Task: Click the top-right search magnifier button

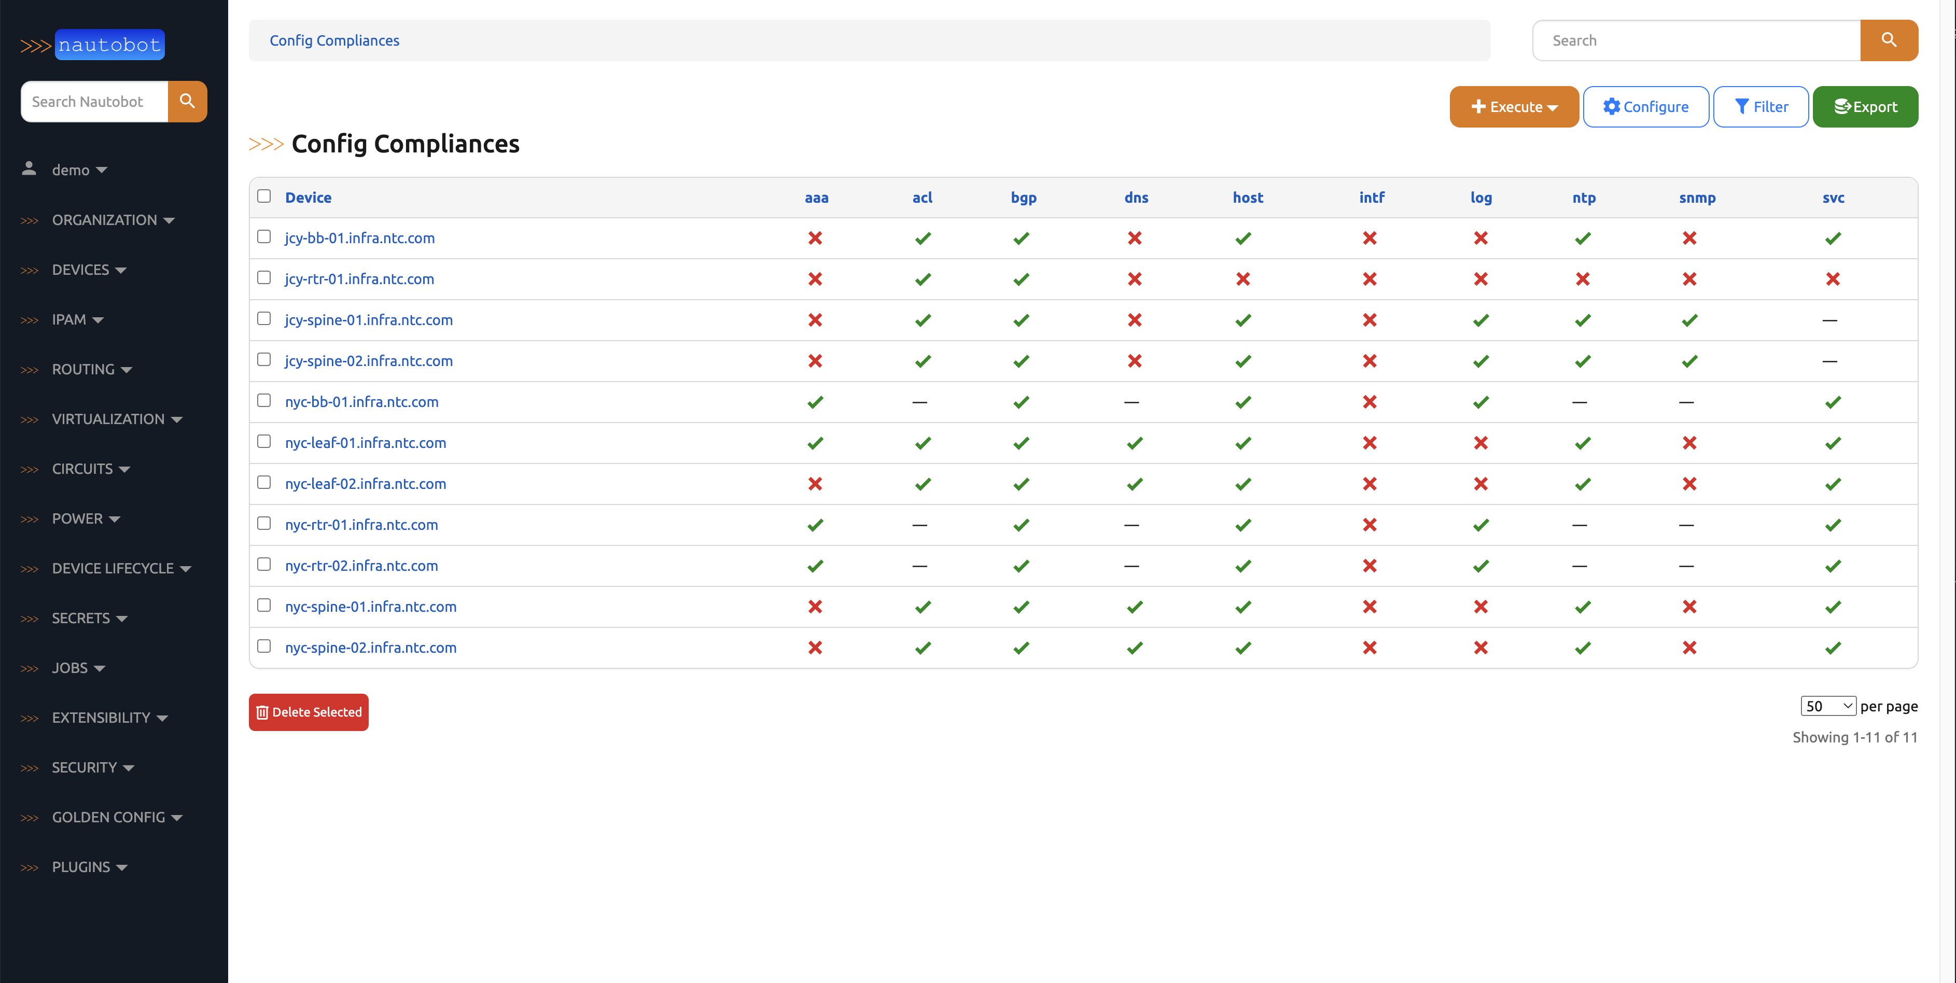Action: click(x=1889, y=40)
